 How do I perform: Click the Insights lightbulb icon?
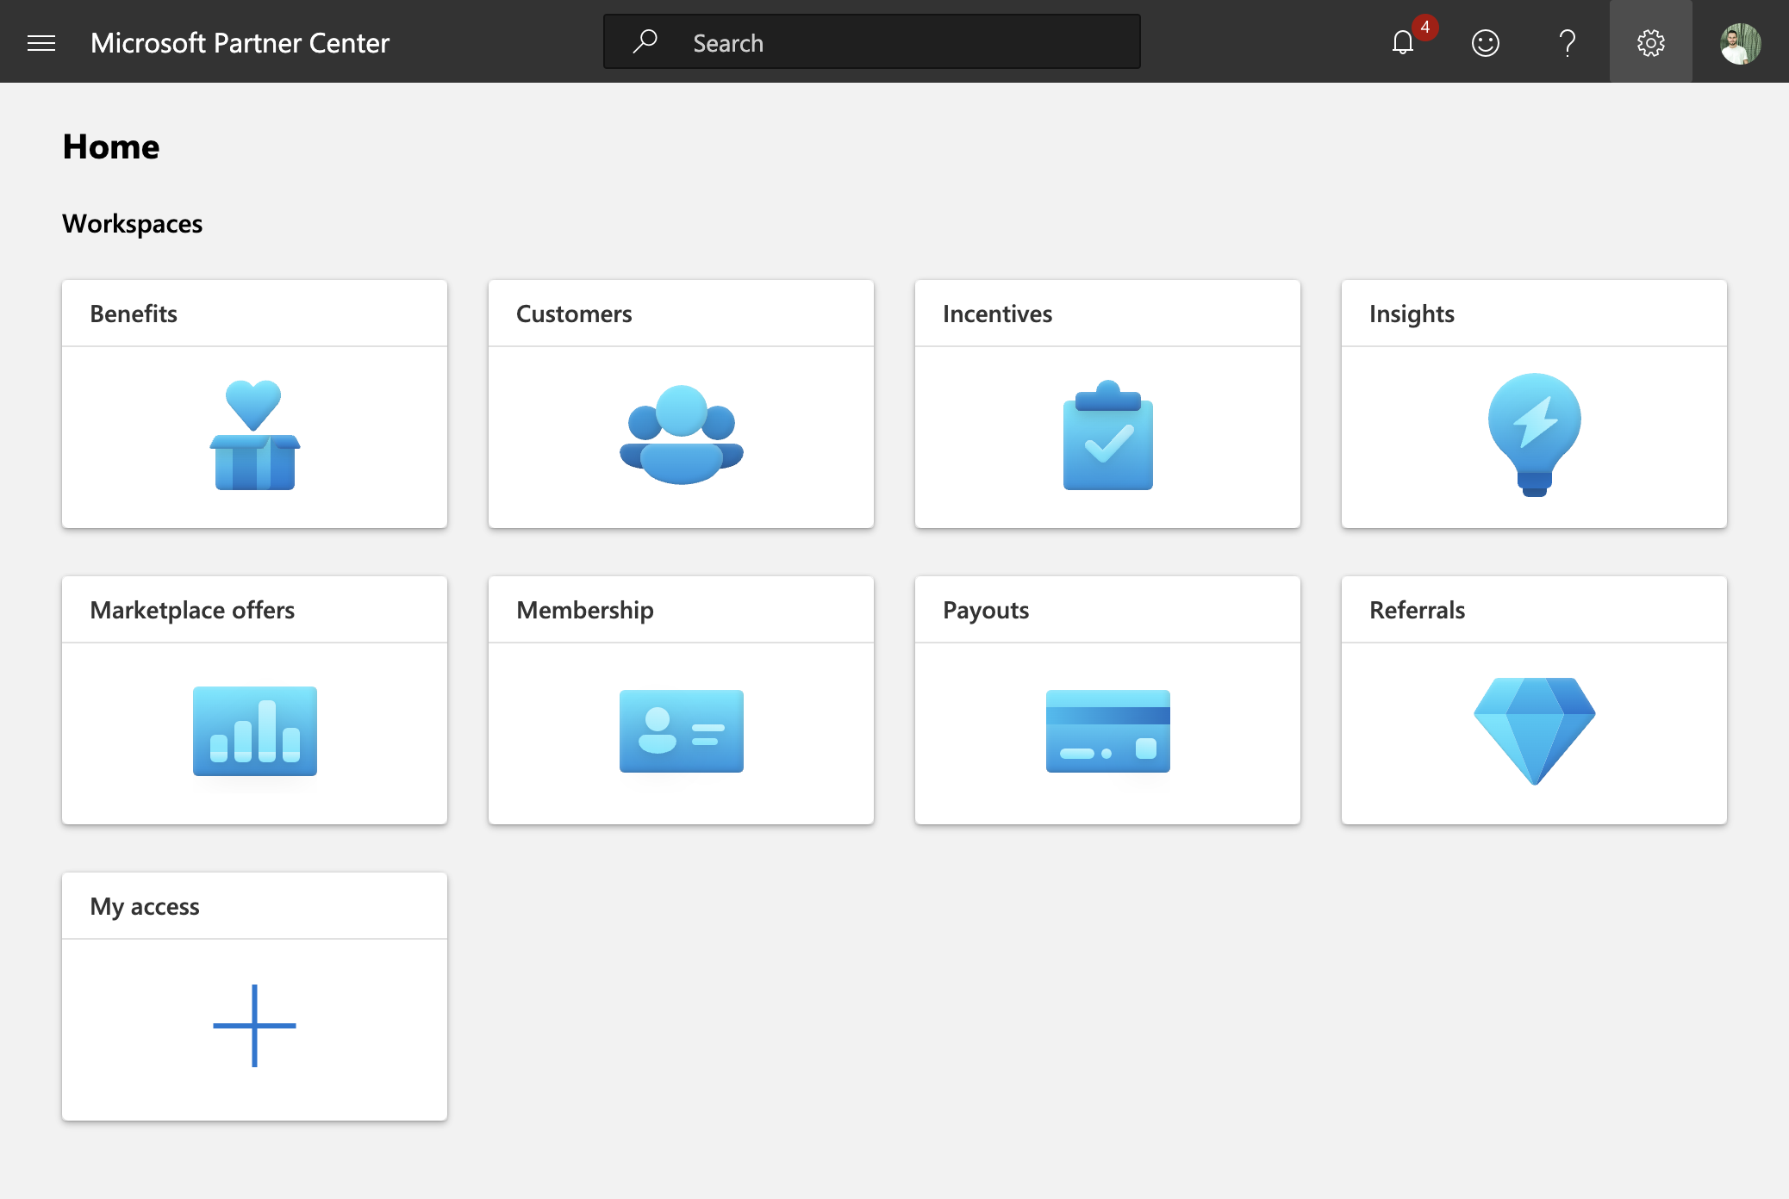pyautogui.click(x=1535, y=435)
